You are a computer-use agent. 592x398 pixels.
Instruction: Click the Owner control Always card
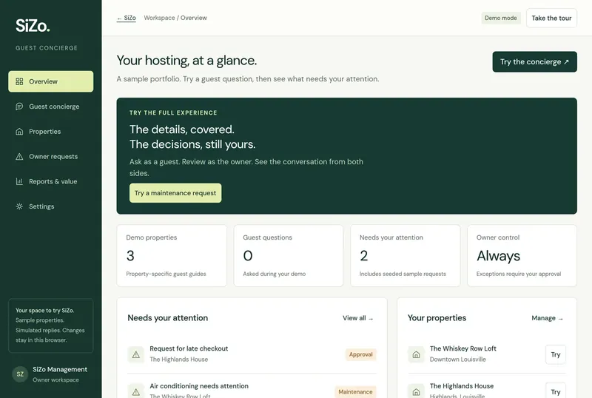coord(522,256)
